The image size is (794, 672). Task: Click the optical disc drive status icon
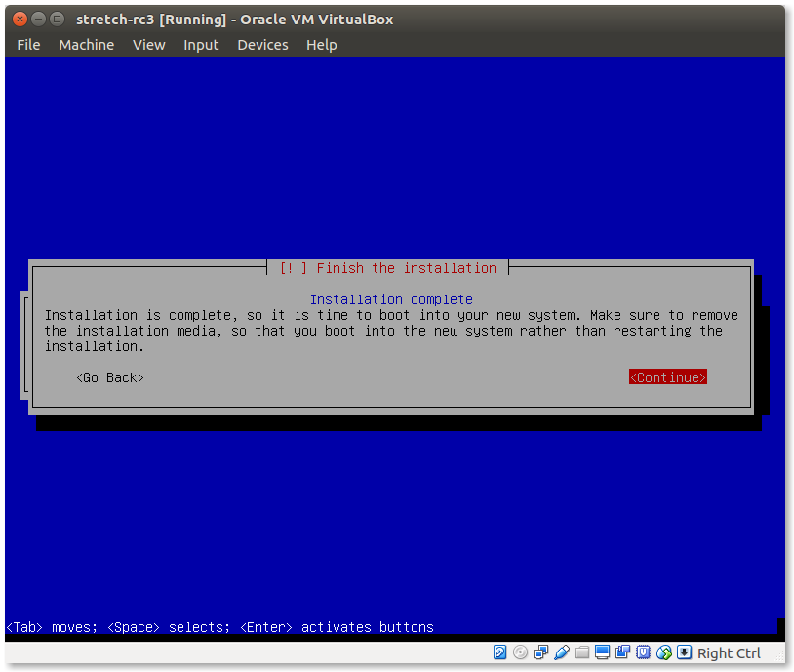(x=520, y=652)
